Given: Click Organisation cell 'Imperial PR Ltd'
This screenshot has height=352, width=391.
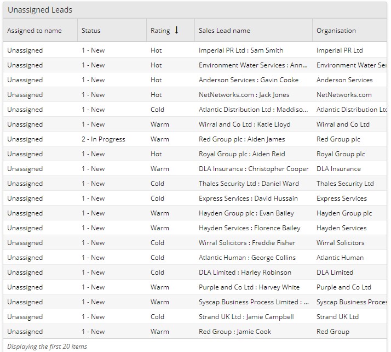Looking at the screenshot, I should pyautogui.click(x=340, y=50).
